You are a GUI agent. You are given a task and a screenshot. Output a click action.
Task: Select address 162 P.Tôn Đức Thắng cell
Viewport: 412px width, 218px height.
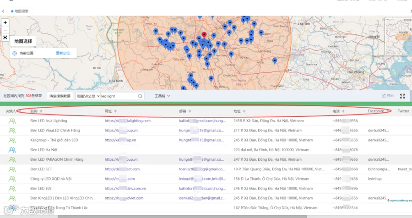pyautogui.click(x=276, y=208)
